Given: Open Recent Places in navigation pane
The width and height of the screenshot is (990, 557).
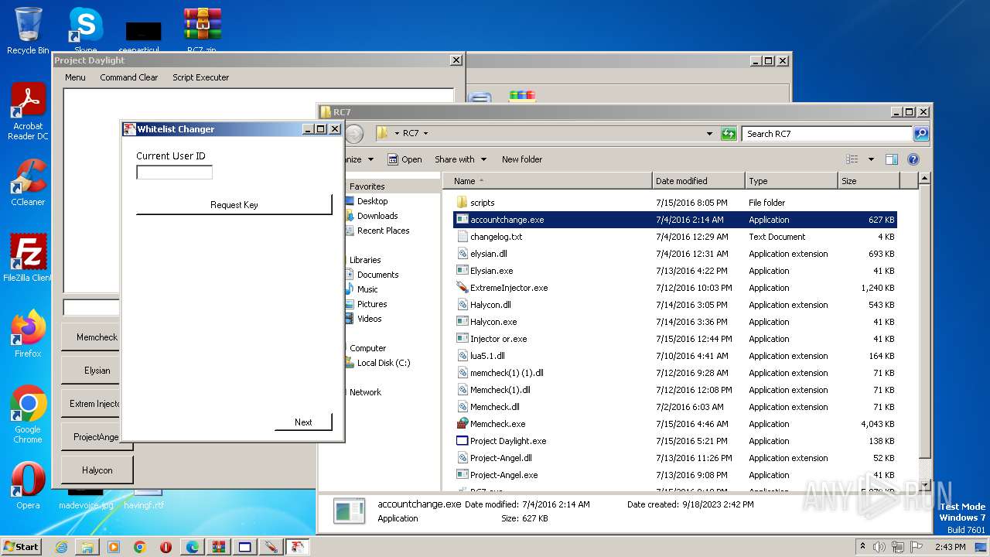Looking at the screenshot, I should tap(383, 231).
